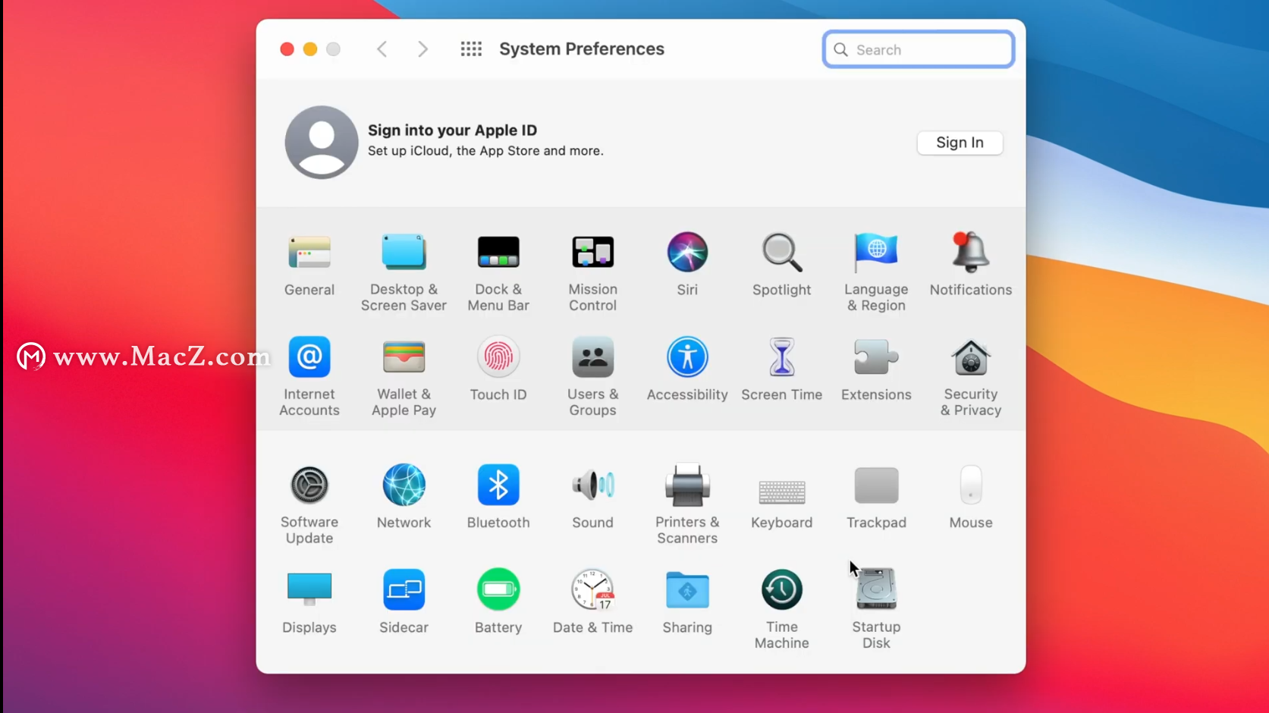Focus the Search field
The width and height of the screenshot is (1269, 713).
(919, 49)
